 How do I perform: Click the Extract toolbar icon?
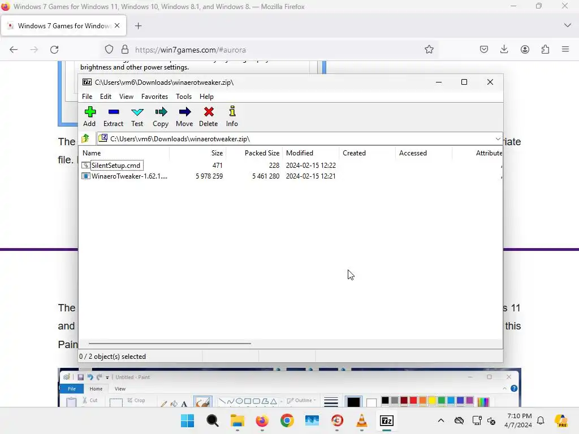click(x=113, y=116)
